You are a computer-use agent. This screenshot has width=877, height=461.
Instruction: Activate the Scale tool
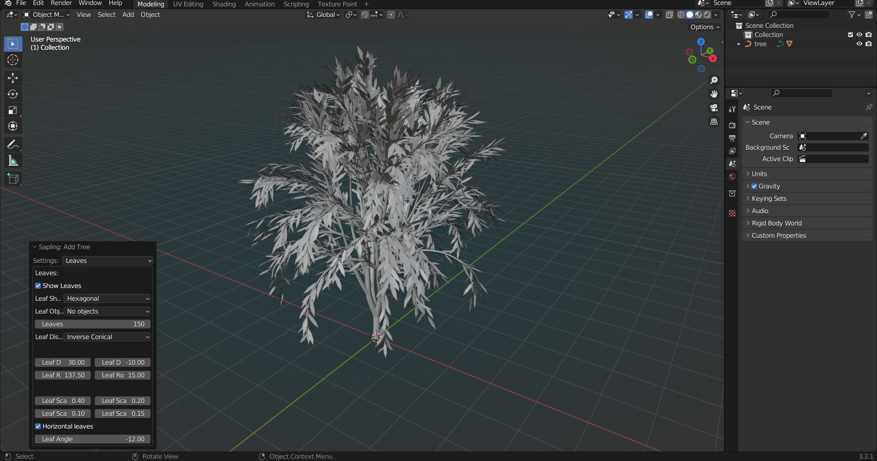point(13,110)
